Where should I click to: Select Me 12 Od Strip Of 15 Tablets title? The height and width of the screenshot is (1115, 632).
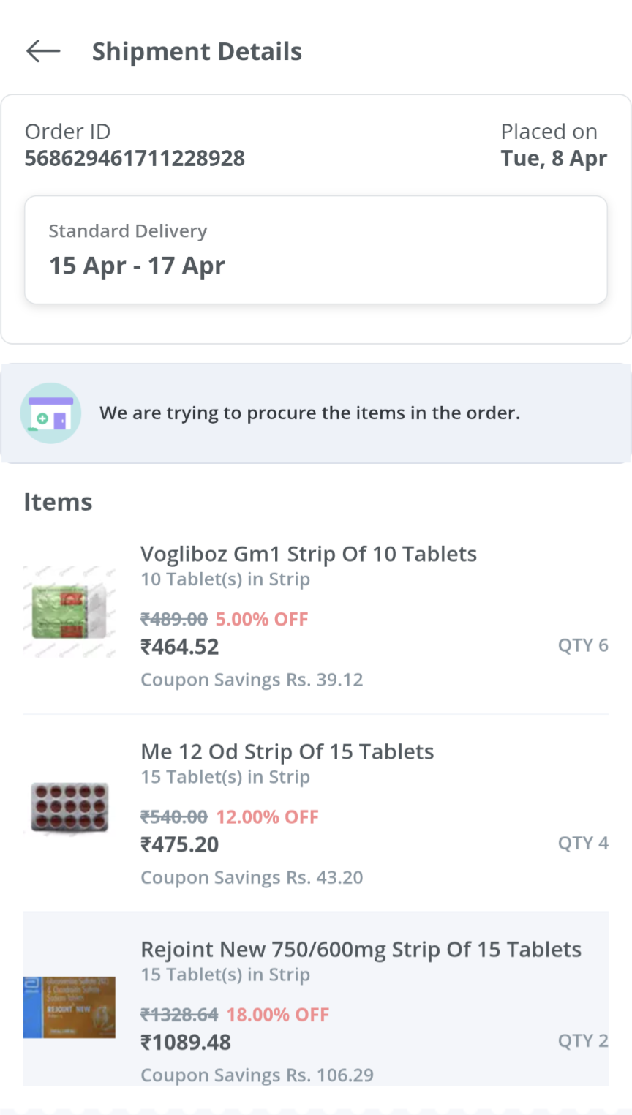click(287, 751)
